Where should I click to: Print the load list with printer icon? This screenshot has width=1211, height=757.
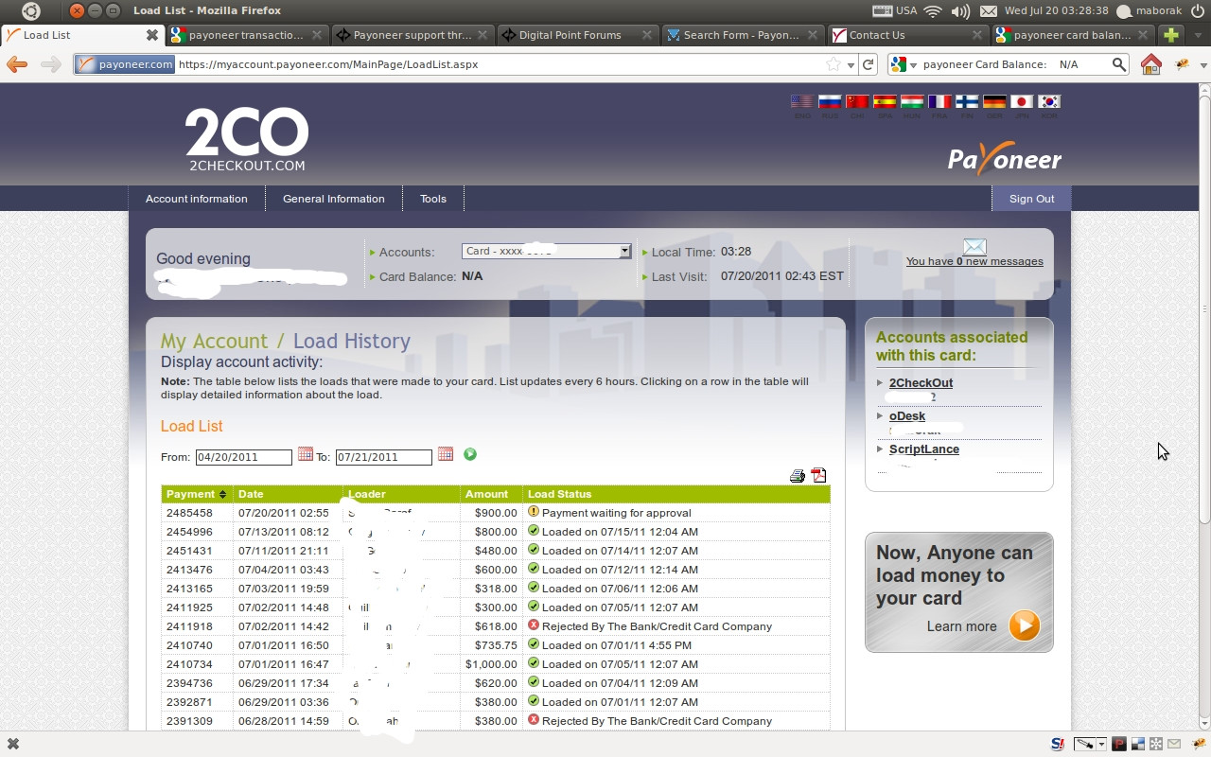click(x=798, y=476)
